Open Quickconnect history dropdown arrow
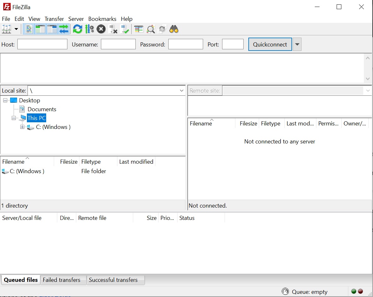Viewport: 373px width, 297px height. [x=297, y=45]
